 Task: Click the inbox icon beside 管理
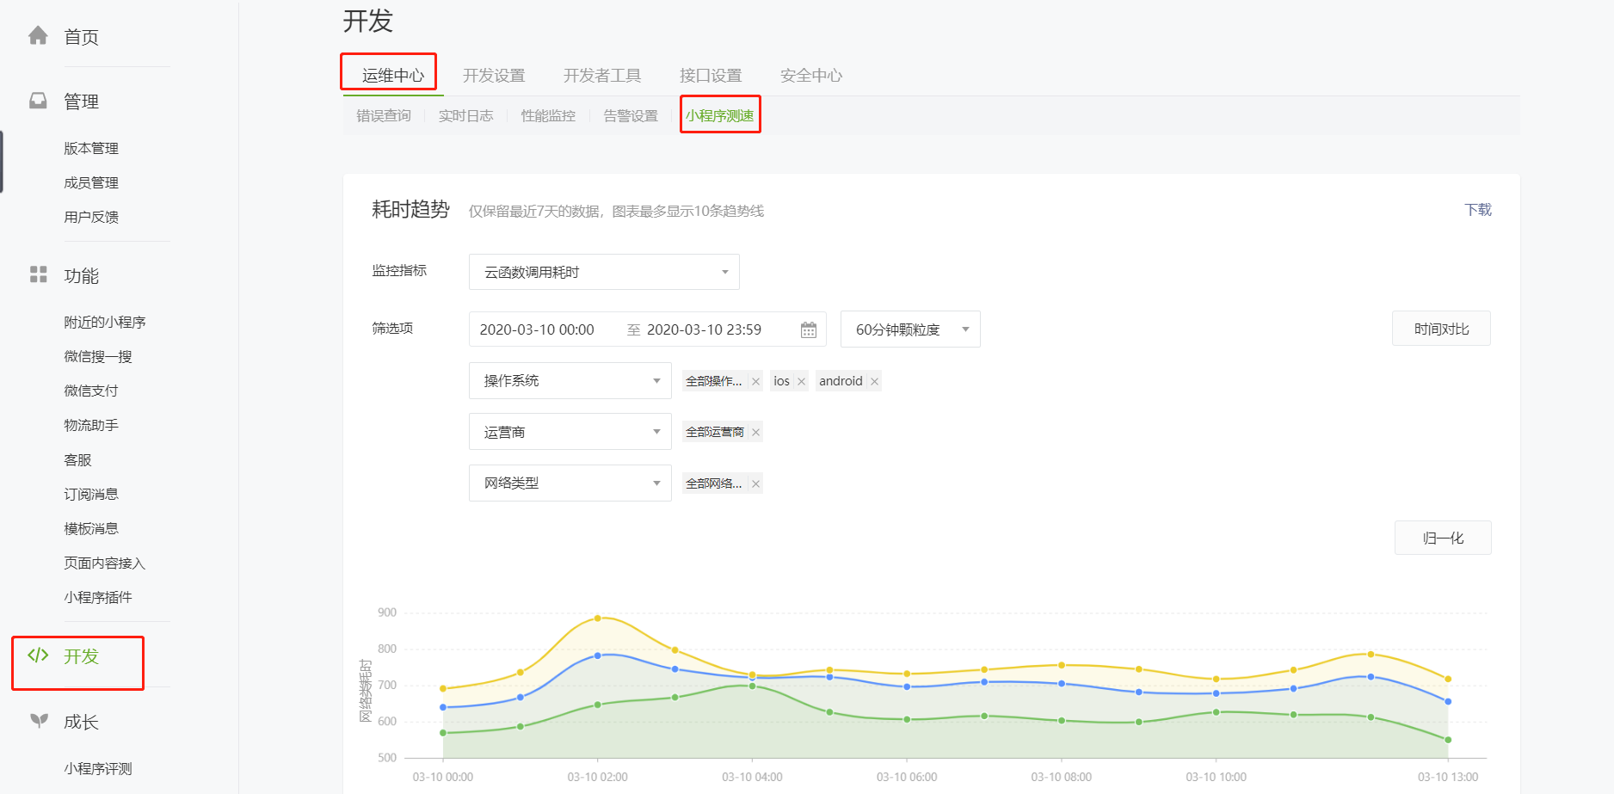click(38, 101)
